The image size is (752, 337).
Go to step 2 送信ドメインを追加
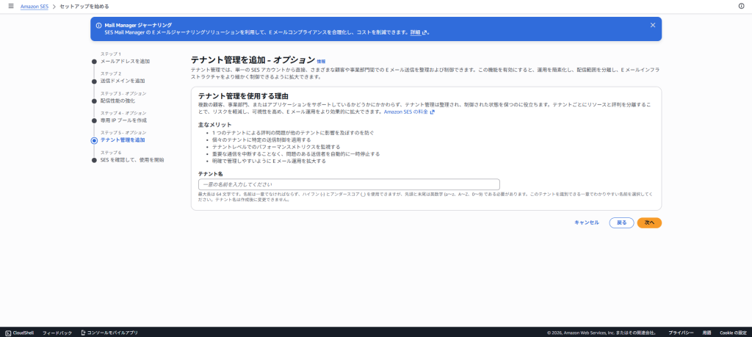123,81
